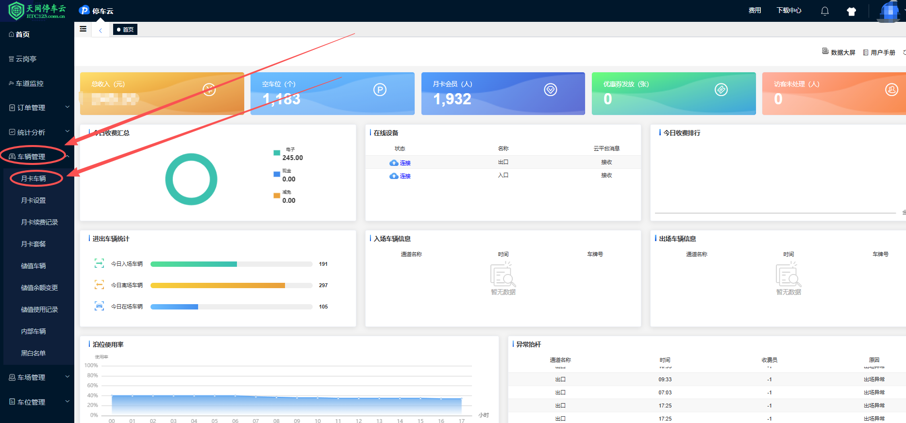Click the 今日在场车辆 blue progress bar
Viewport: 906px width, 423px height.
pyautogui.click(x=174, y=307)
